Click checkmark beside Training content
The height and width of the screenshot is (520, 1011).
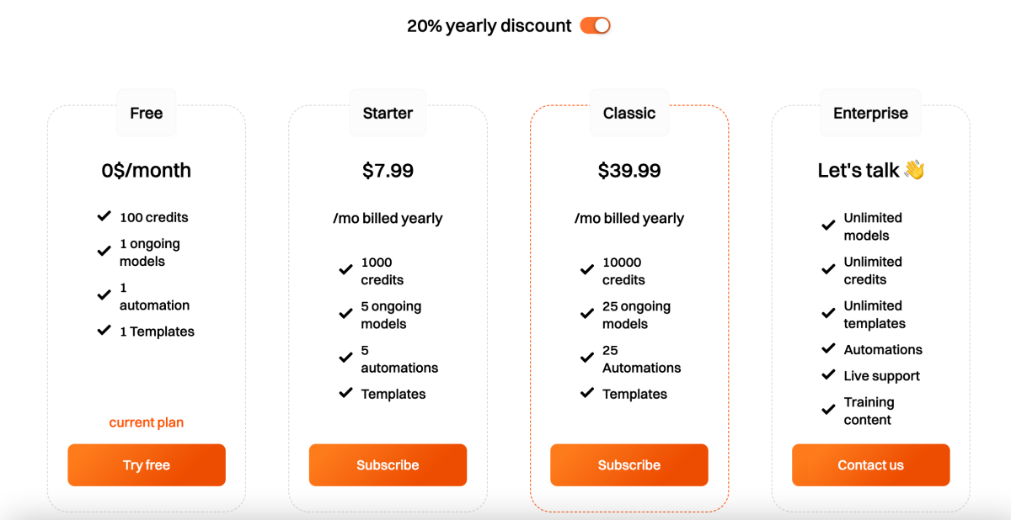(828, 410)
